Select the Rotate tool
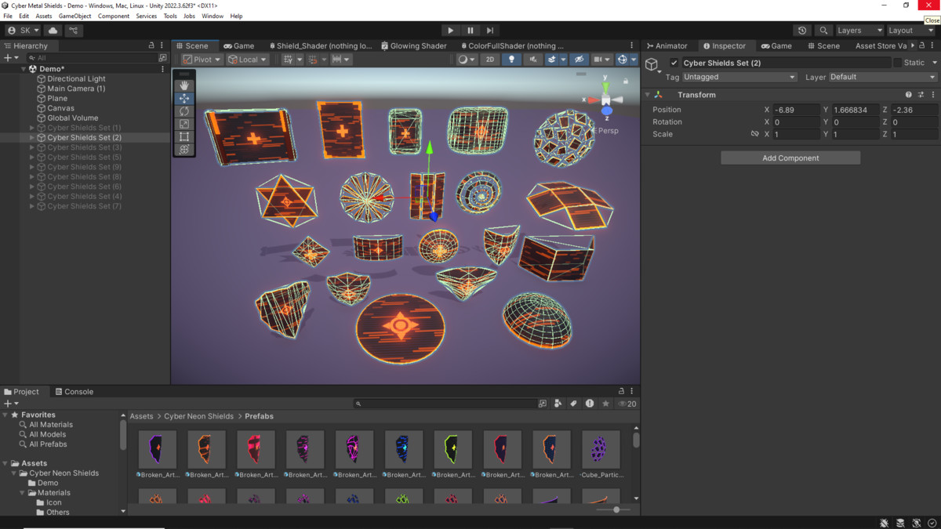The width and height of the screenshot is (941, 529). pyautogui.click(x=184, y=111)
